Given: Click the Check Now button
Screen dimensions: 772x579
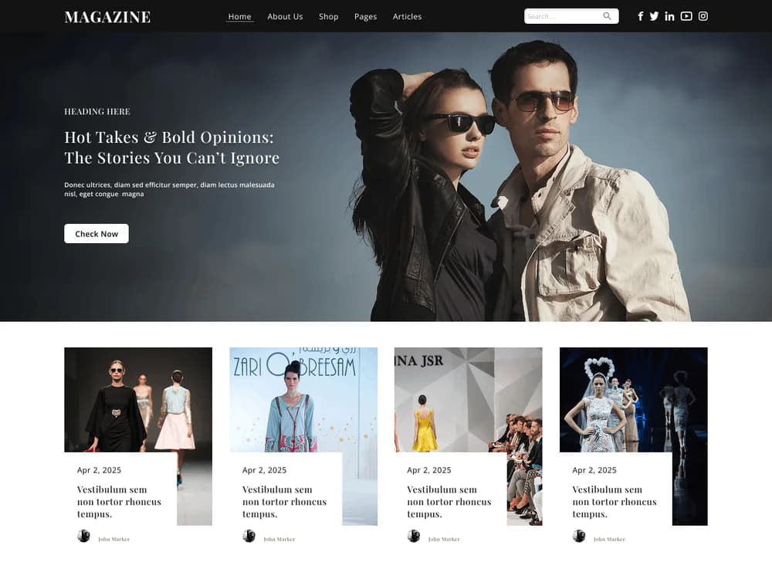Looking at the screenshot, I should click(96, 233).
